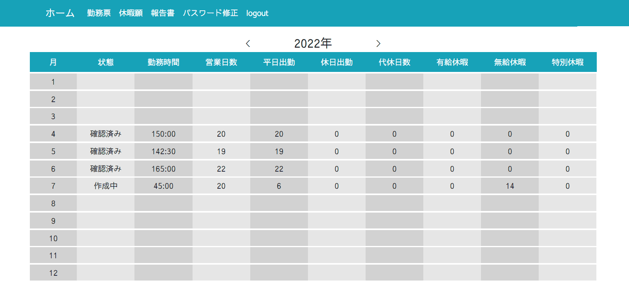Click 営業日数 value 19 in month 5 row

(x=221, y=151)
